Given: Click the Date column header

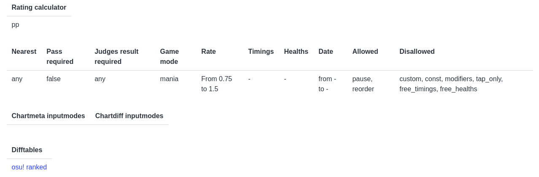Looking at the screenshot, I should [326, 52].
